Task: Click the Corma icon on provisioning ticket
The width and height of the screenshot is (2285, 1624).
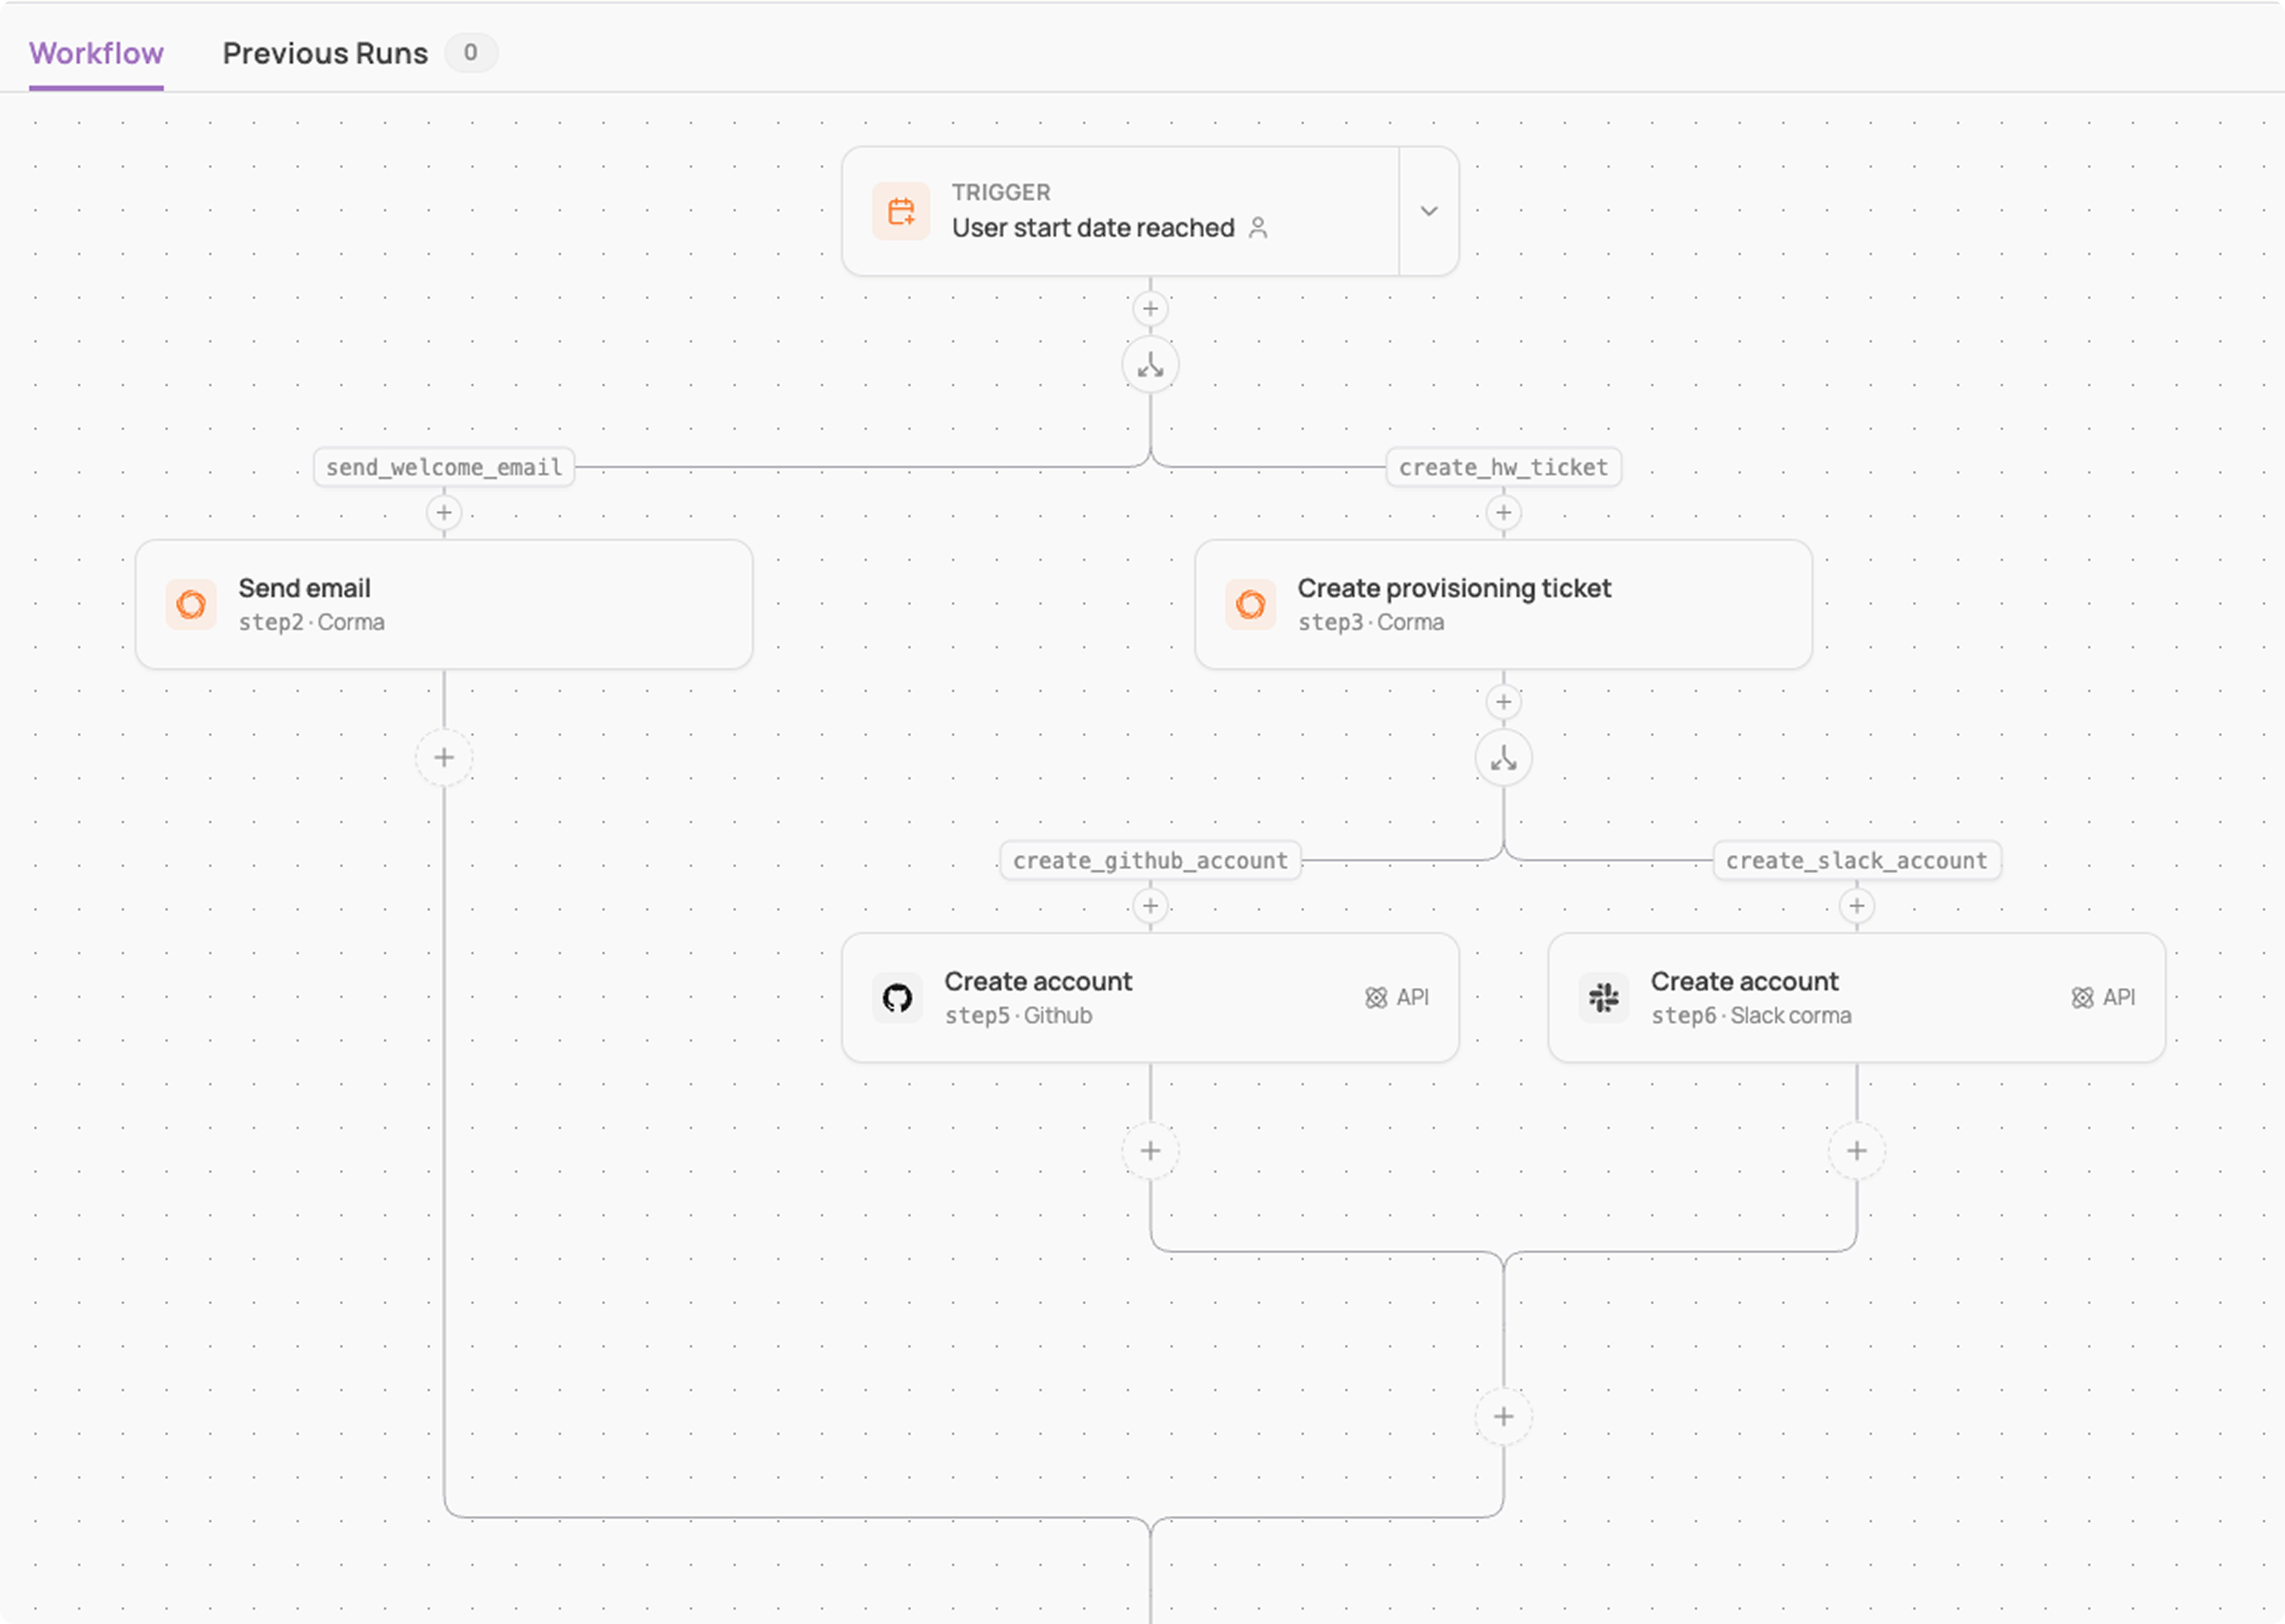Action: pyautogui.click(x=1250, y=604)
